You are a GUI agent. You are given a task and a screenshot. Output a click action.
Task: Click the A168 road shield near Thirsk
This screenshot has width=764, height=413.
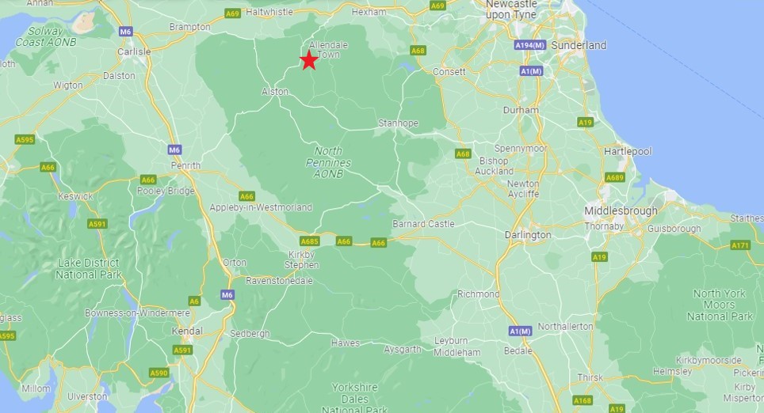pyautogui.click(x=583, y=401)
